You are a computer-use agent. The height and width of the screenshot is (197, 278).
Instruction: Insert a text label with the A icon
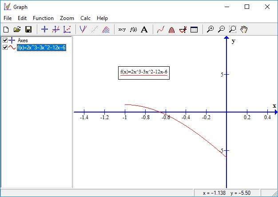click(x=144, y=30)
